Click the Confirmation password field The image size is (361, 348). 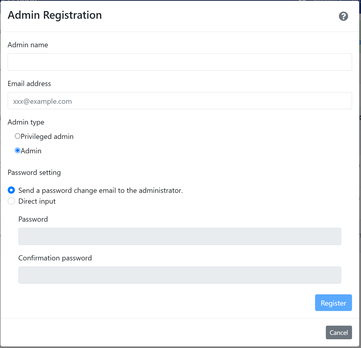tap(180, 275)
